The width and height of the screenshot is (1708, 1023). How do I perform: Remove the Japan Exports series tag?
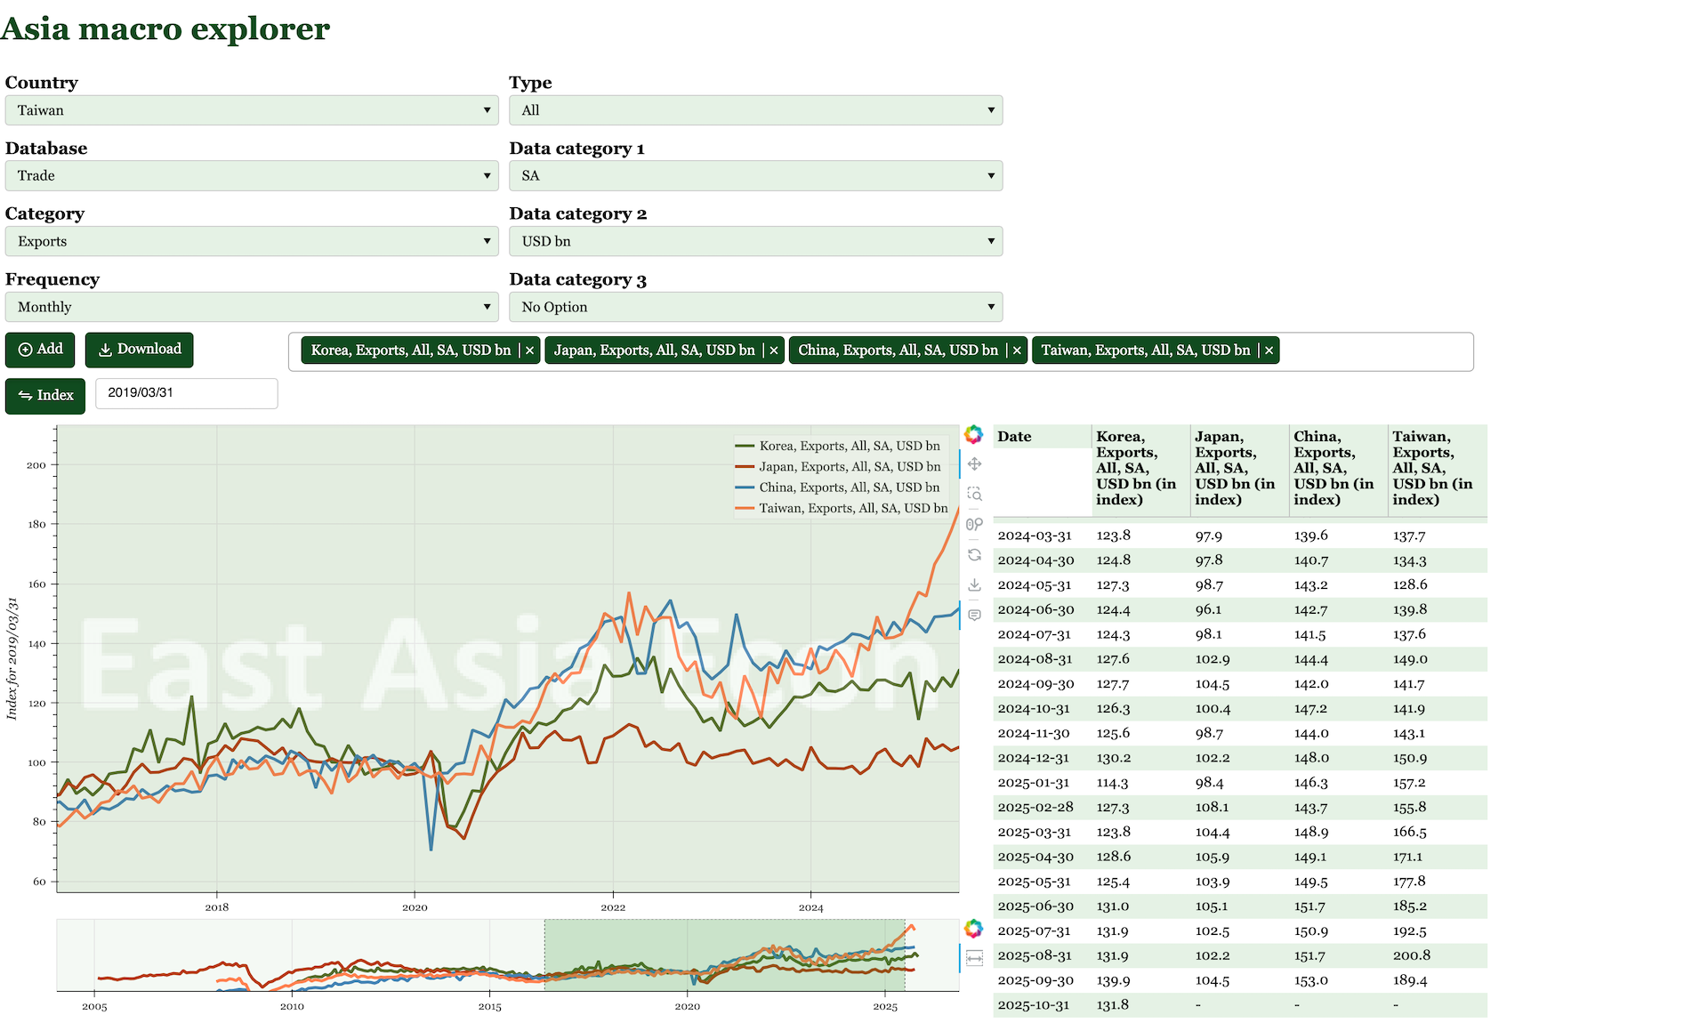[773, 350]
